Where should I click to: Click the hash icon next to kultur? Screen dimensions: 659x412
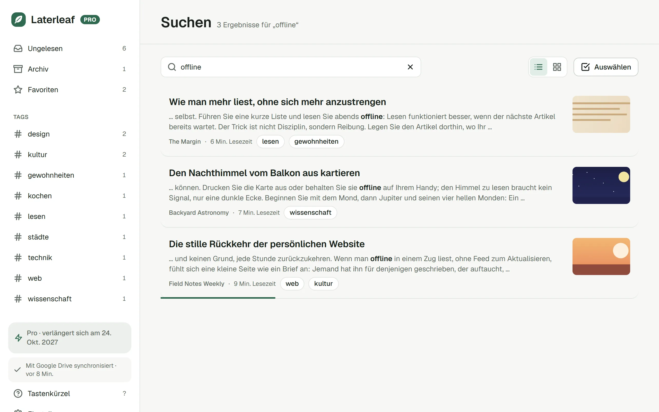[18, 154]
